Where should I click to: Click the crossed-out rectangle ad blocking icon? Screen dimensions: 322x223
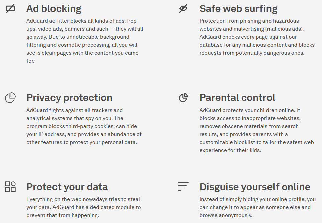pyautogui.click(x=10, y=9)
